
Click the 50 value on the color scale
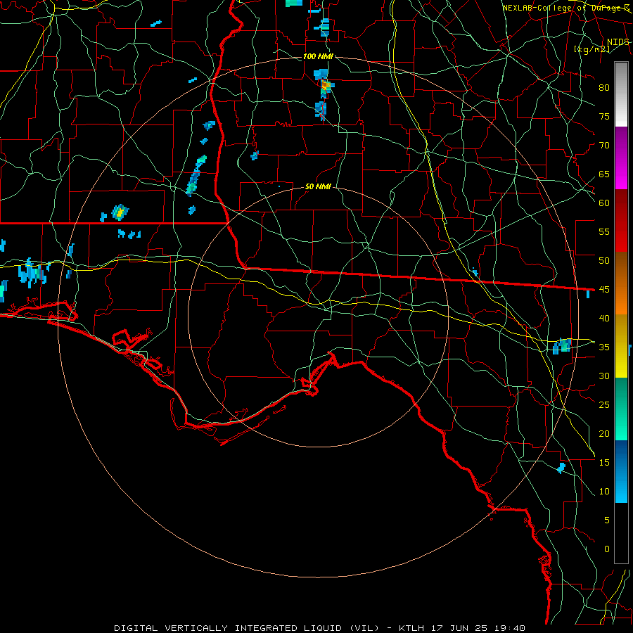tap(604, 261)
